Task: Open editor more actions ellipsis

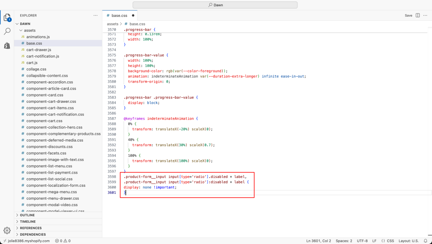Action: (426, 16)
